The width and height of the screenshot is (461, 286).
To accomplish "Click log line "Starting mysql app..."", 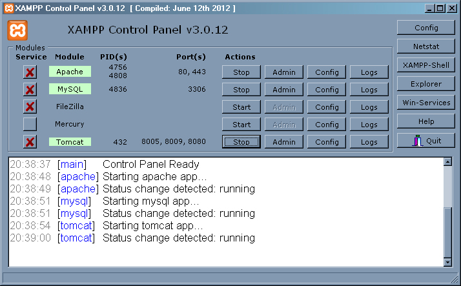I will 151,201.
